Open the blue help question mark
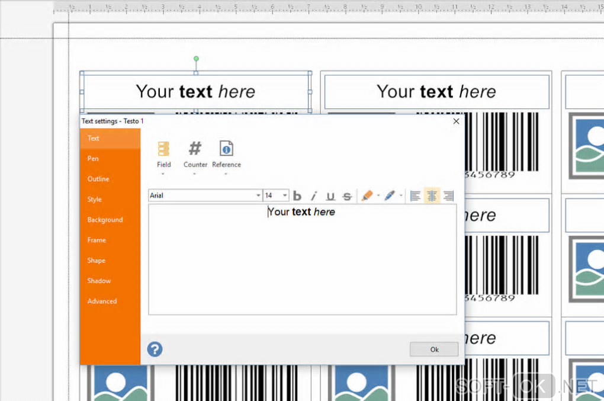This screenshot has height=401, width=604. 155,349
